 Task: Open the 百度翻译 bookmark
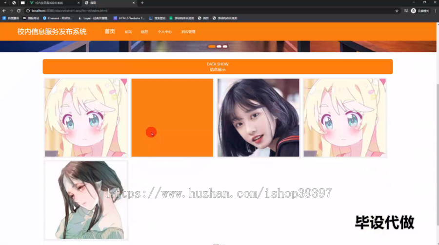(11, 18)
